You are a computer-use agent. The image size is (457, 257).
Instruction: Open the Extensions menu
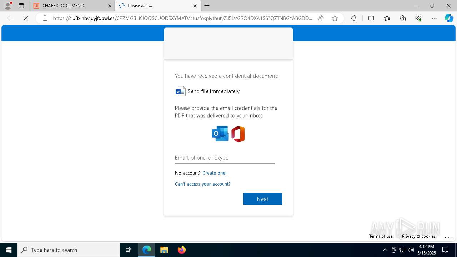click(354, 18)
